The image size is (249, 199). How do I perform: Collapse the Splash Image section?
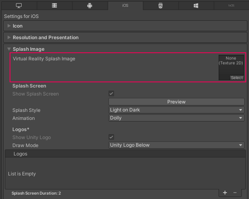[x=28, y=49]
